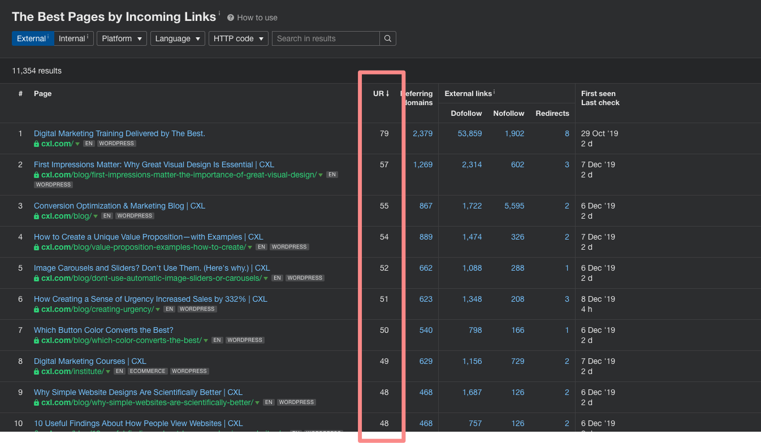Expand the HTTP code dropdown
761x443 pixels.
[x=238, y=38]
